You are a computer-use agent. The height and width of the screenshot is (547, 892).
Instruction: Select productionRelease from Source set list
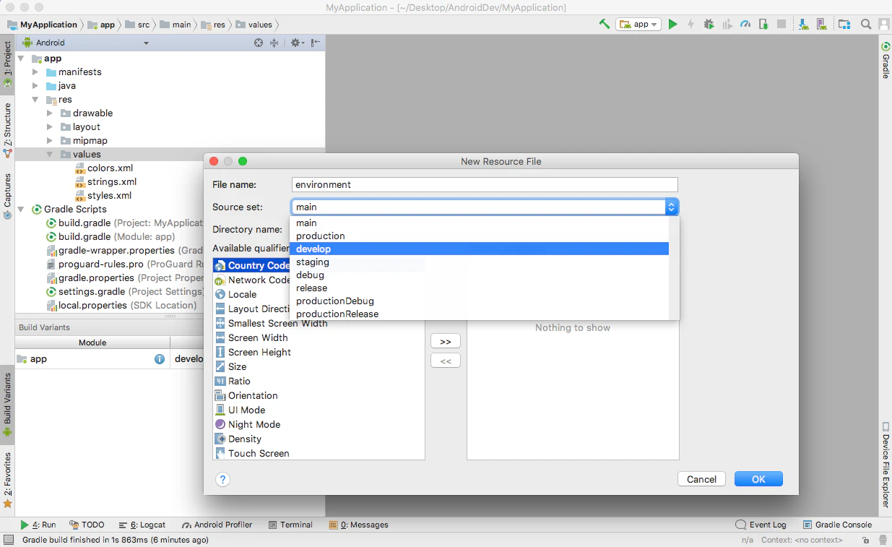click(479, 314)
